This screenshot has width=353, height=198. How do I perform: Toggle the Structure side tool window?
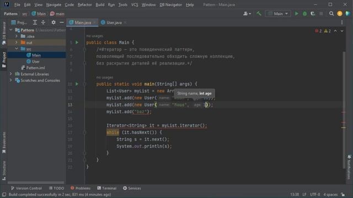4,170
